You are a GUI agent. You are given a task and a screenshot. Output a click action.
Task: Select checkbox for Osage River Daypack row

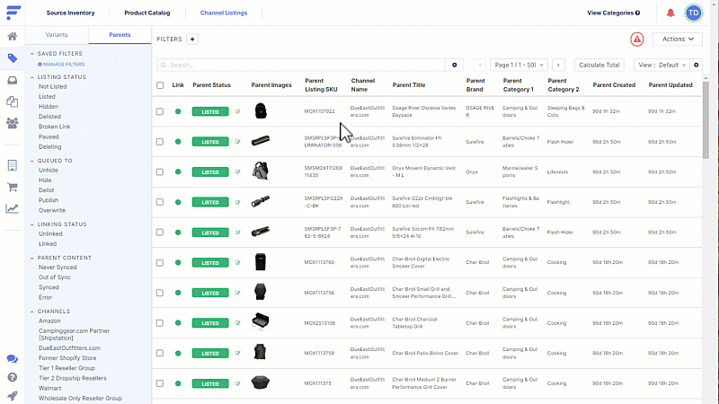pyautogui.click(x=160, y=111)
